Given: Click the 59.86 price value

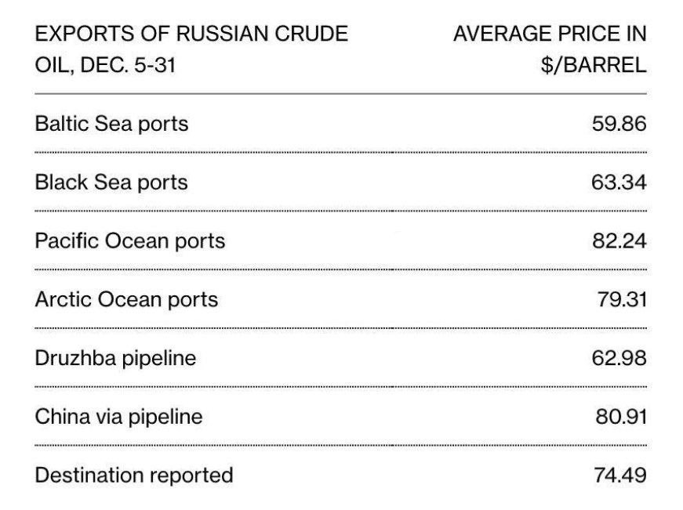Looking at the screenshot, I should click(x=619, y=124).
